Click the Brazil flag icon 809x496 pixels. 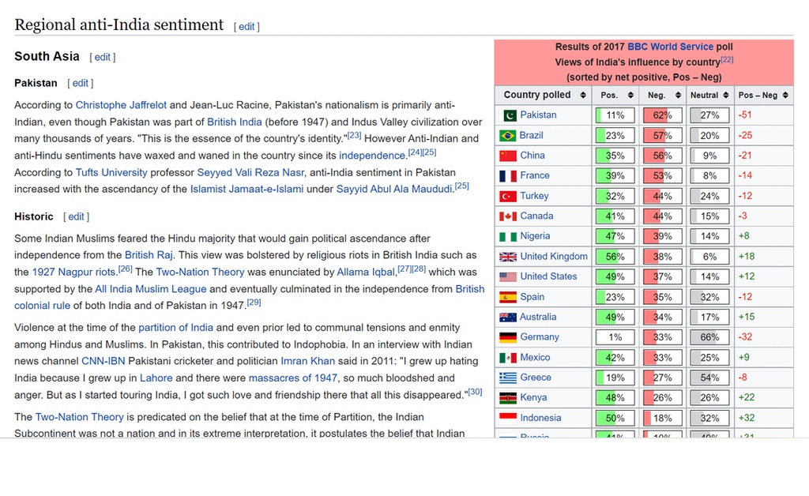click(x=508, y=136)
